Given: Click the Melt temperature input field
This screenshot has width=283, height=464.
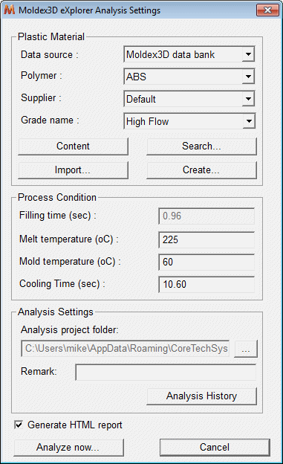Looking at the screenshot, I should 206,239.
